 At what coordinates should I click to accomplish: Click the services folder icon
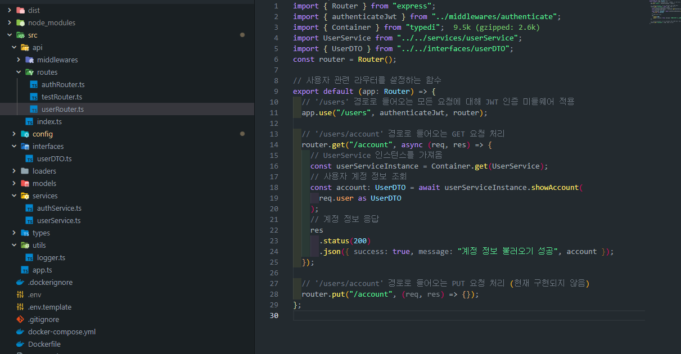25,196
